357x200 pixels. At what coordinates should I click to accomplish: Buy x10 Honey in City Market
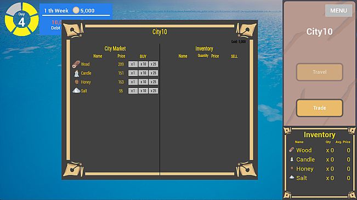point(143,82)
